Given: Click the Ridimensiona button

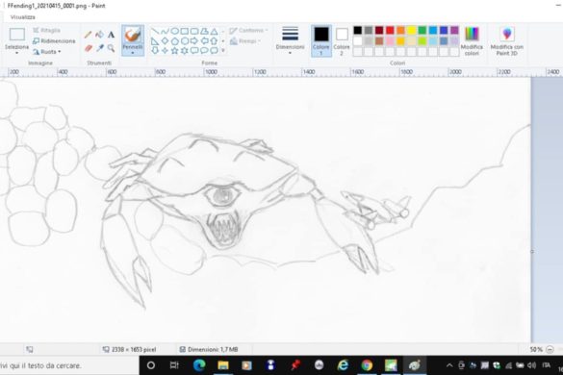Looking at the screenshot, I should point(54,41).
